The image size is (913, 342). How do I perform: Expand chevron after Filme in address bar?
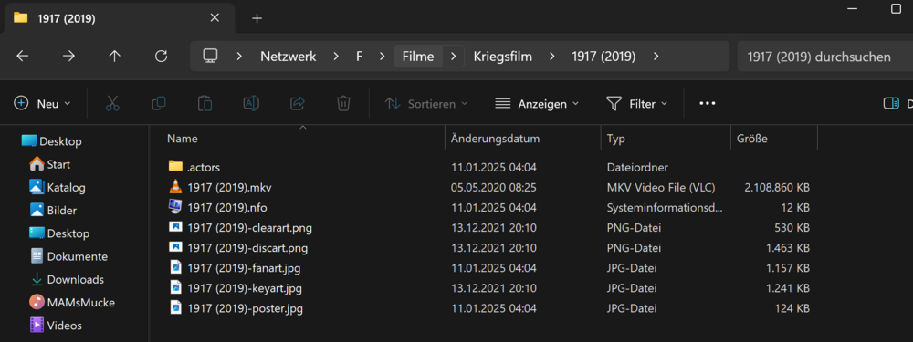(x=453, y=57)
